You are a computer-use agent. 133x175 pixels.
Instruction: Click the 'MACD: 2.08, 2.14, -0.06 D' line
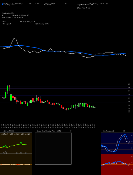point(13,17)
